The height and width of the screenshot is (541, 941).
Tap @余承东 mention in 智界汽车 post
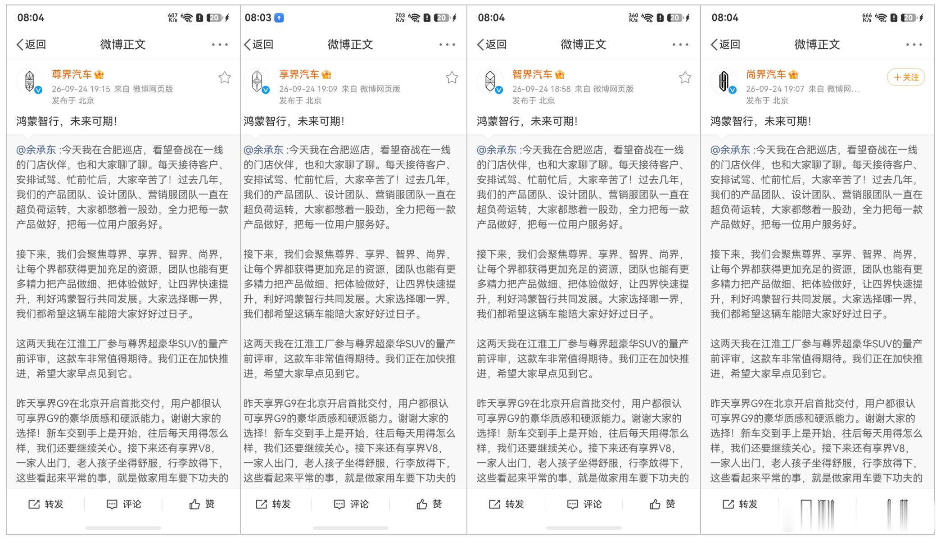(497, 150)
